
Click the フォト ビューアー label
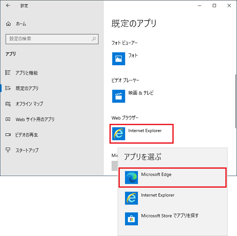coord(125,43)
